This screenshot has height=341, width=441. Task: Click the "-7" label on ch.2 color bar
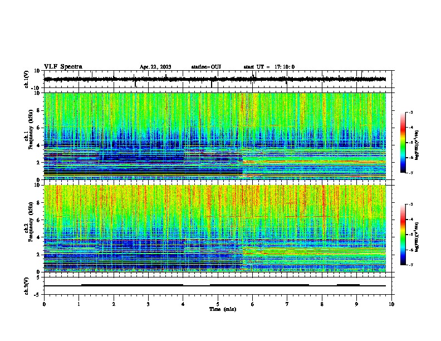coord(410,265)
